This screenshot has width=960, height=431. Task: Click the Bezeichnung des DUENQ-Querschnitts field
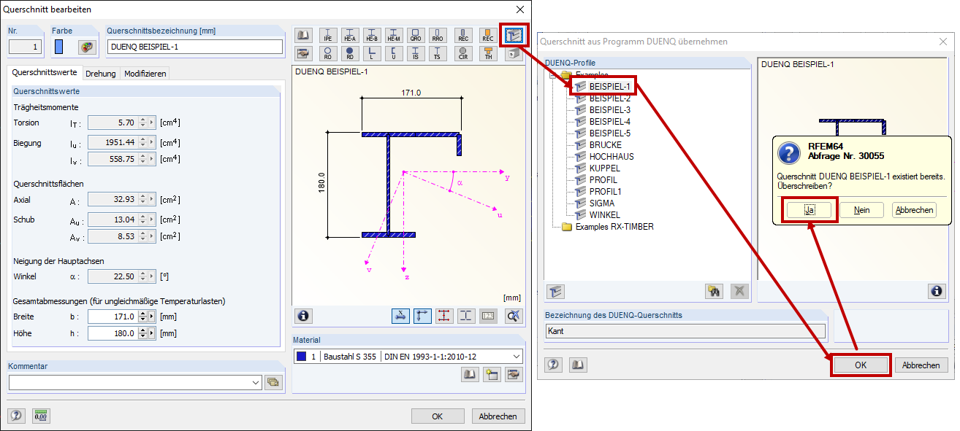coord(685,331)
